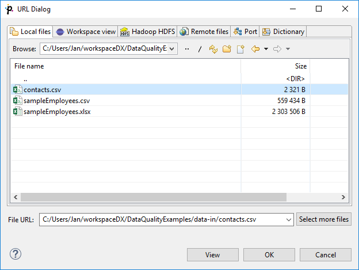Click the scrollbar left arrow
This screenshot has height=270, width=359.
pyautogui.click(x=16, y=197)
